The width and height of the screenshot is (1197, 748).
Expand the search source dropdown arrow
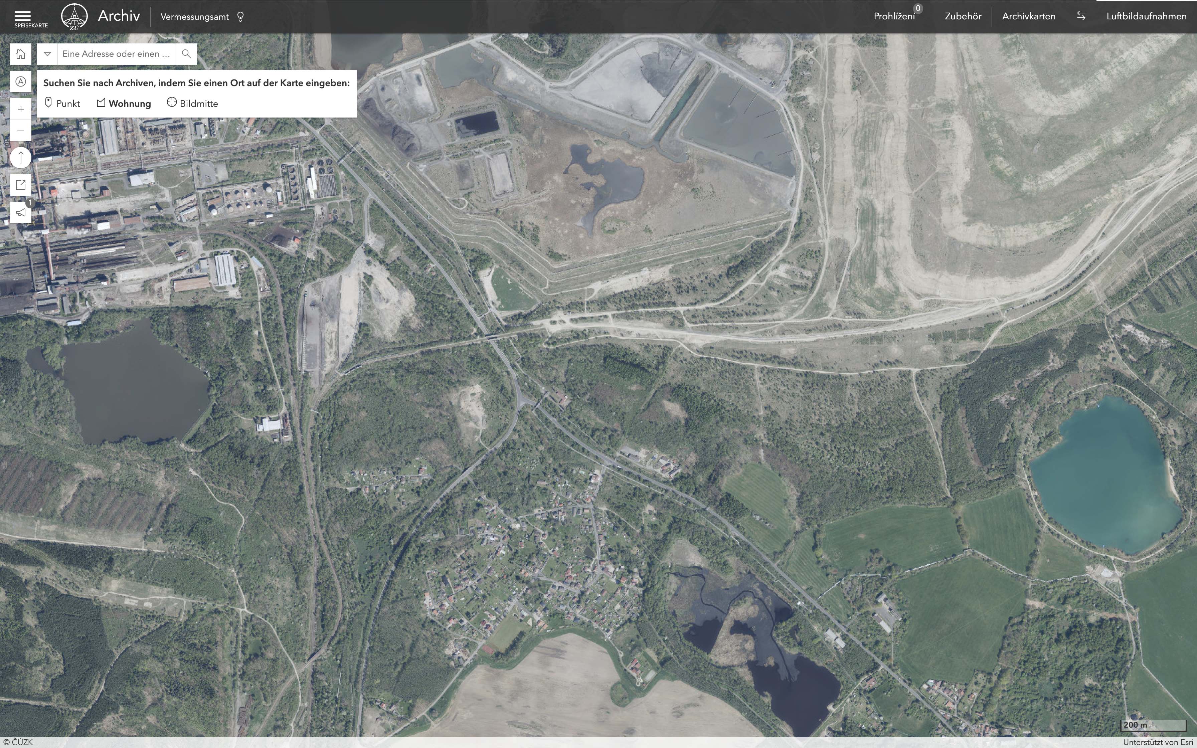point(47,54)
